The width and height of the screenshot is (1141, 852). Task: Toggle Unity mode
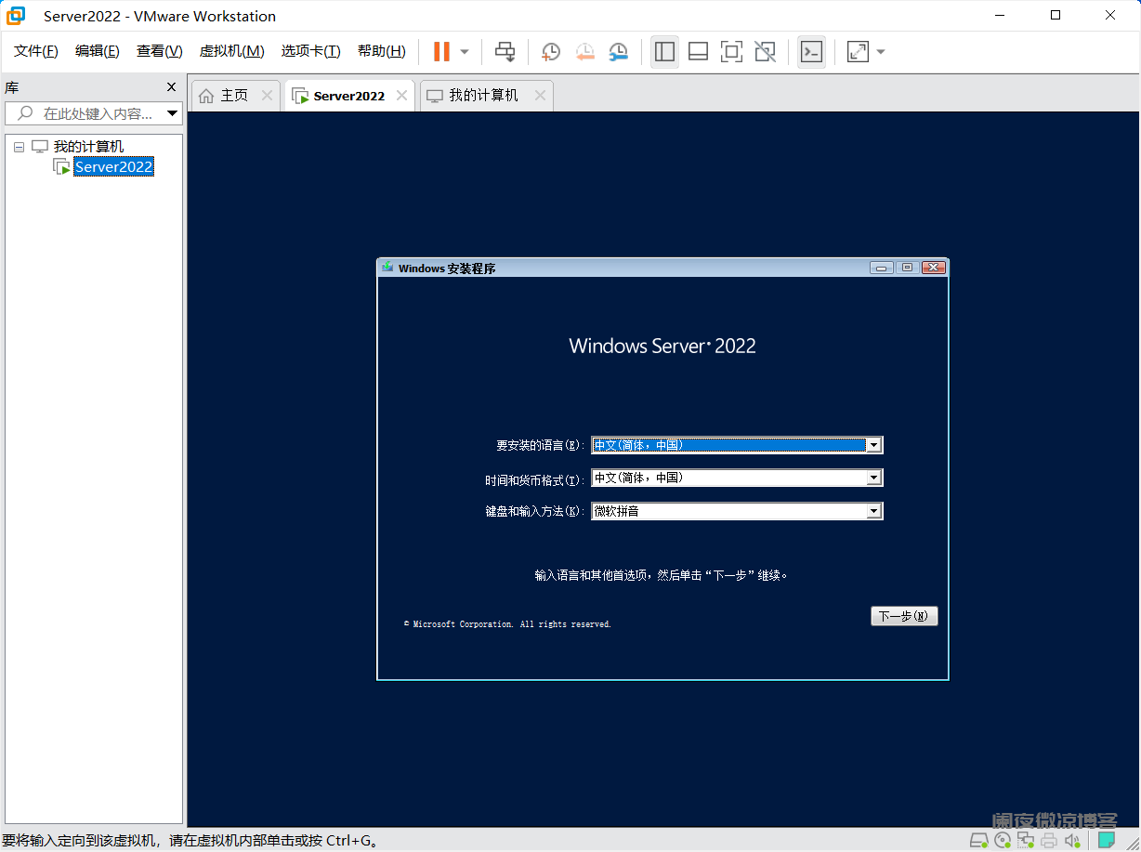point(765,51)
